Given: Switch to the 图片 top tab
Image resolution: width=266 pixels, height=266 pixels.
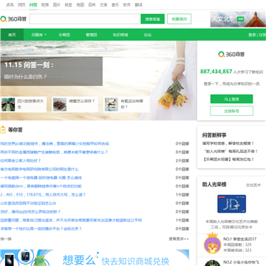Looking at the screenshot, I should click(x=57, y=4).
